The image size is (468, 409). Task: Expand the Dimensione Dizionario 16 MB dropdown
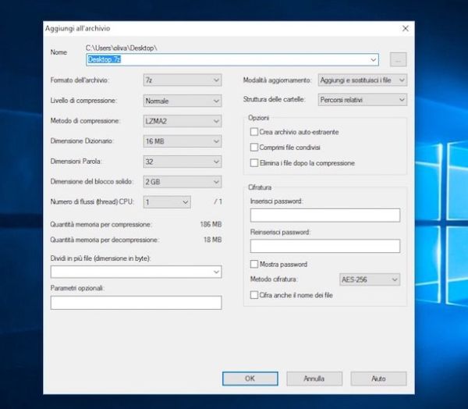coord(183,141)
